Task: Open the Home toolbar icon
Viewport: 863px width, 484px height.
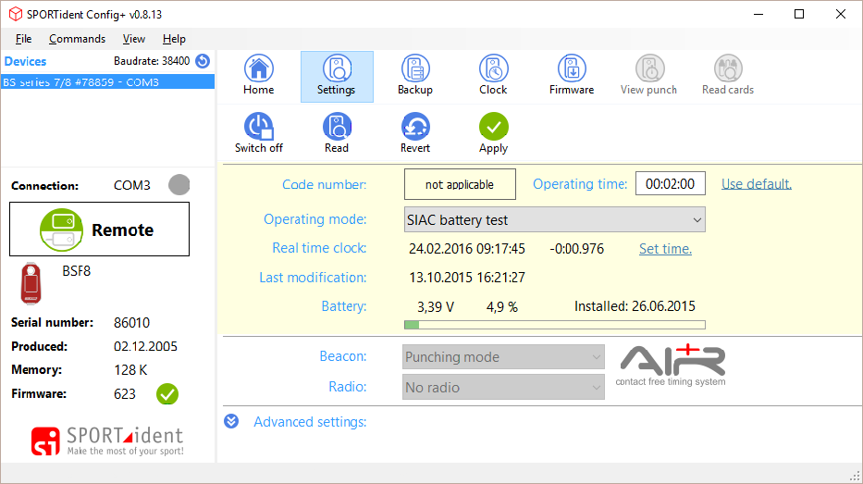Action: (259, 76)
